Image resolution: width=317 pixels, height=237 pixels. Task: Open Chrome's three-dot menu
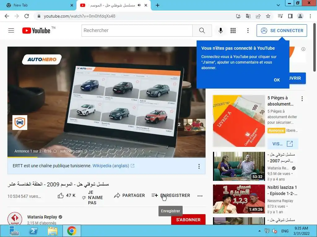pyautogui.click(x=310, y=16)
